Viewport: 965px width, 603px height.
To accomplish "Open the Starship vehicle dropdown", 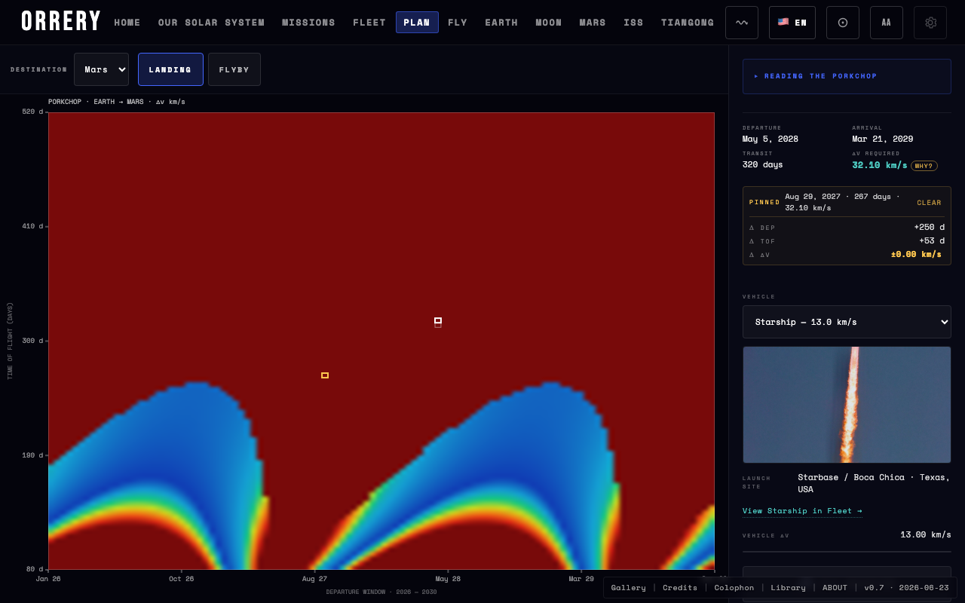I will point(847,322).
